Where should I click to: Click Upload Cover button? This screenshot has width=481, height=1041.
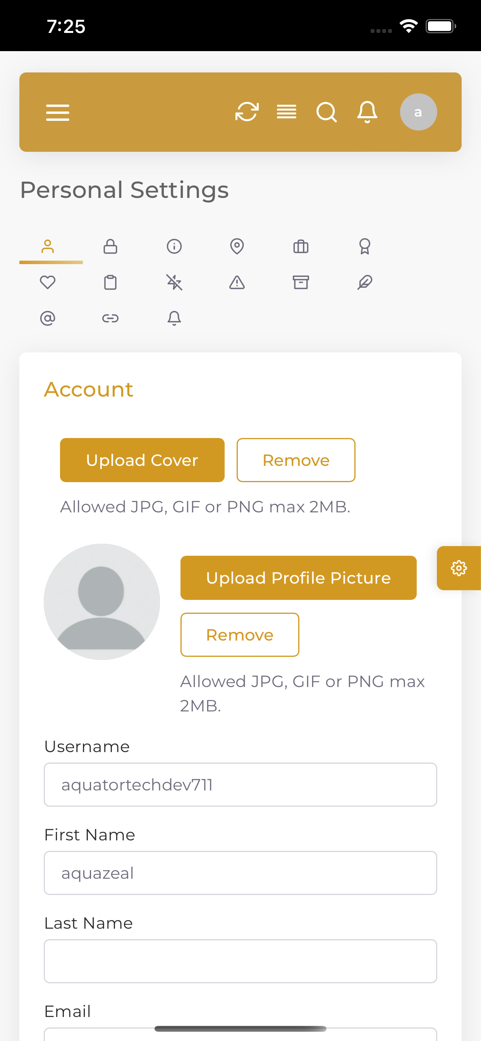[142, 460]
